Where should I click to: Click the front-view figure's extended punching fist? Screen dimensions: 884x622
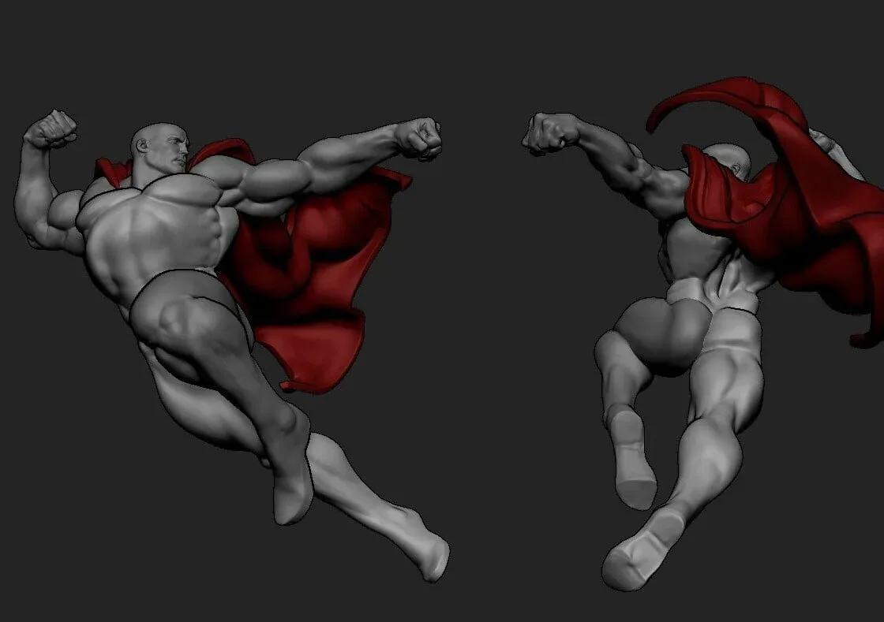click(418, 139)
